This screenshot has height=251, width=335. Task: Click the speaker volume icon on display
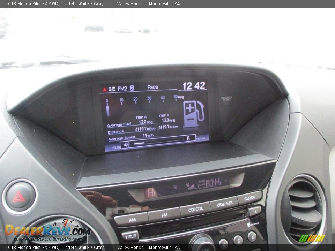point(126,145)
